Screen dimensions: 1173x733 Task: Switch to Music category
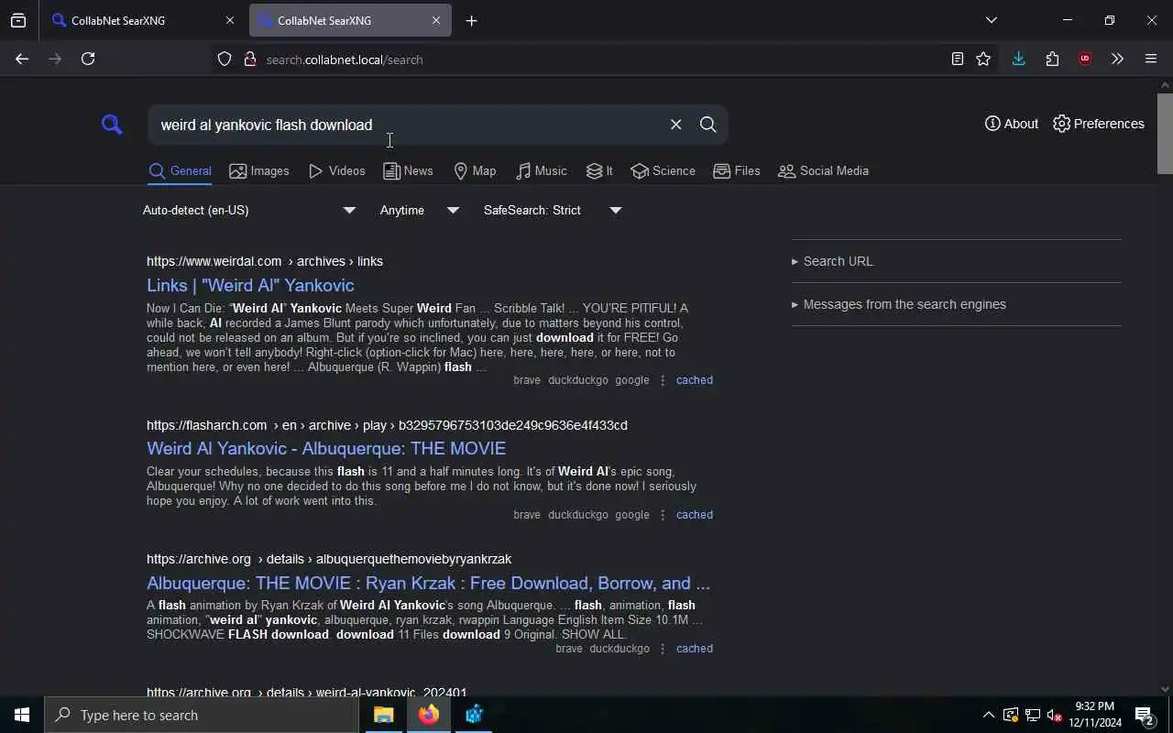coord(541,170)
